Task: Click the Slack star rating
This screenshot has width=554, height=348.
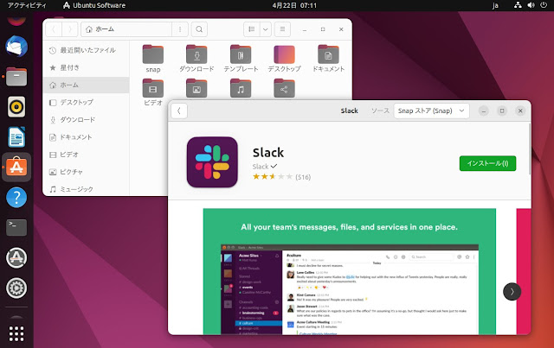Action: point(273,177)
